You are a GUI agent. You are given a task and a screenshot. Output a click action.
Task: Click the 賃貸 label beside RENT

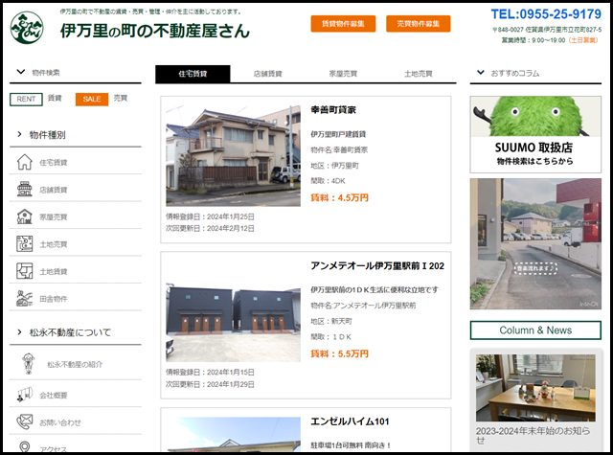(55, 98)
